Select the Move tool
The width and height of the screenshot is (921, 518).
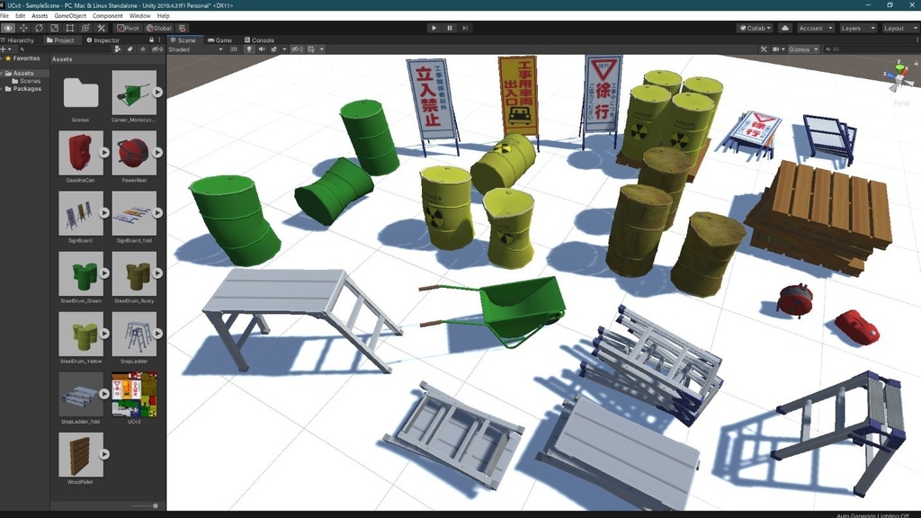pos(23,28)
